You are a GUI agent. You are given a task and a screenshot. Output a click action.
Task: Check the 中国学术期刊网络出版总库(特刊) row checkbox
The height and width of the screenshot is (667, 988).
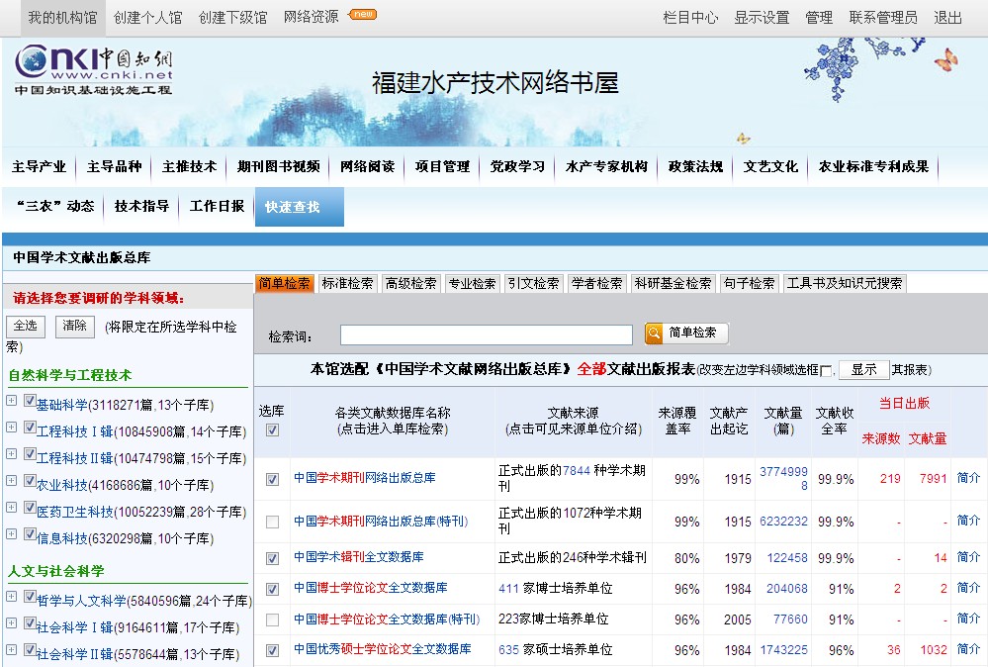point(272,522)
